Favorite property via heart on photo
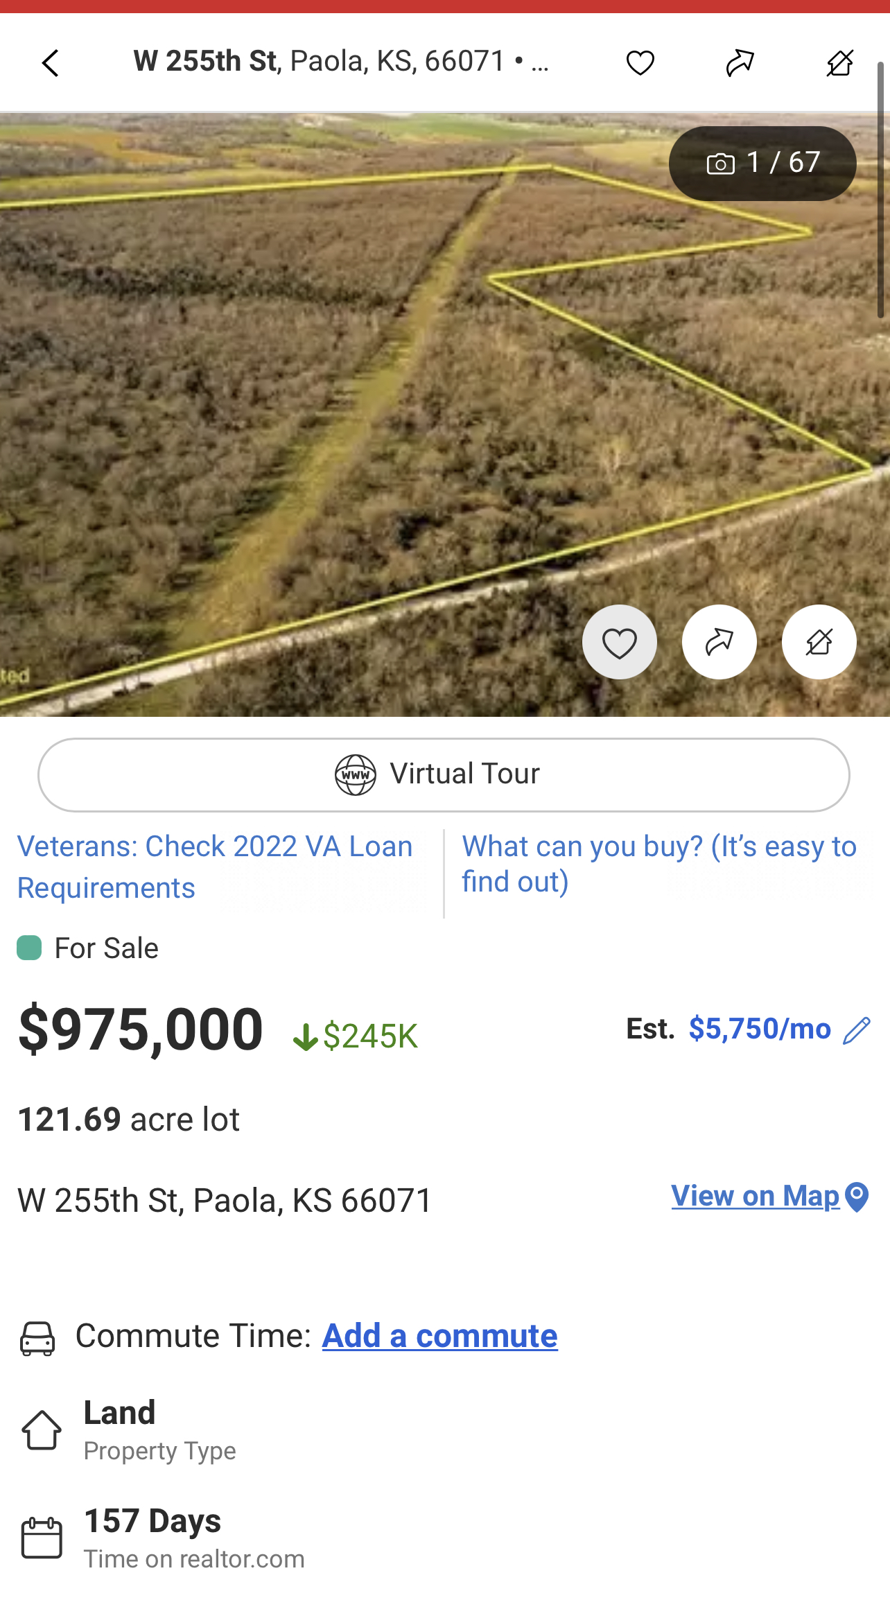The width and height of the screenshot is (890, 1616). (x=619, y=642)
